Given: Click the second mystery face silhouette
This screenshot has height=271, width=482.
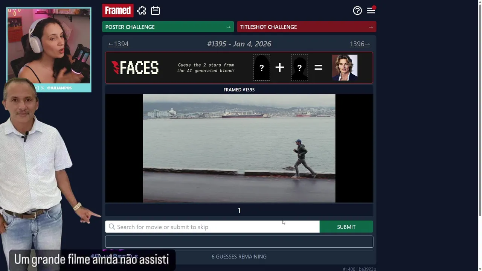Looking at the screenshot, I should 299,68.
